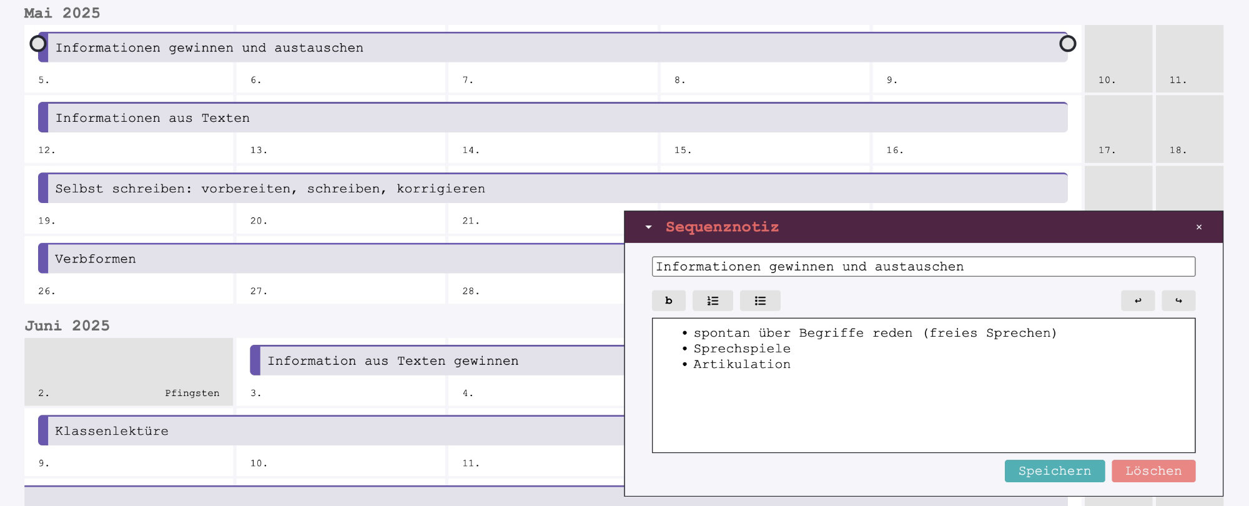Insert a bulleted list in note
The height and width of the screenshot is (506, 1249).
(x=760, y=300)
